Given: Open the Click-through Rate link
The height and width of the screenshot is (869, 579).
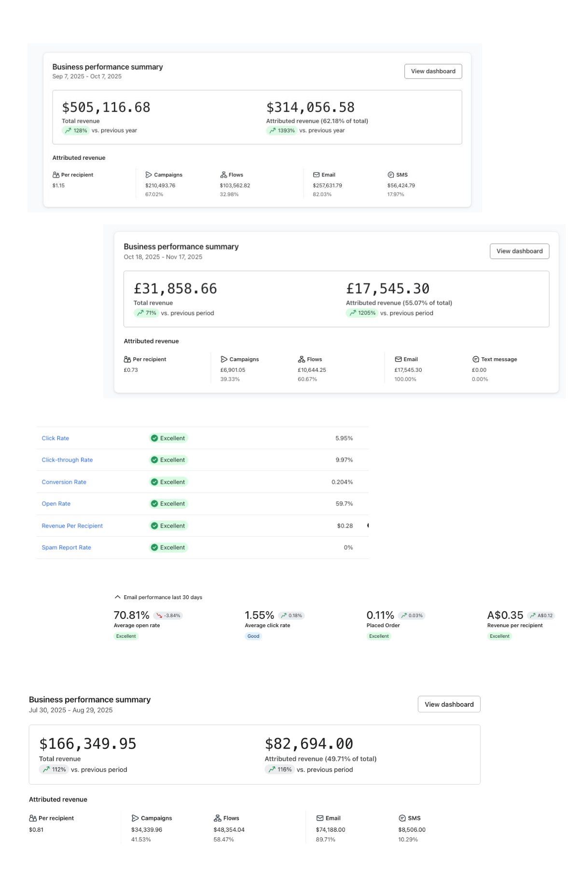Looking at the screenshot, I should point(67,460).
